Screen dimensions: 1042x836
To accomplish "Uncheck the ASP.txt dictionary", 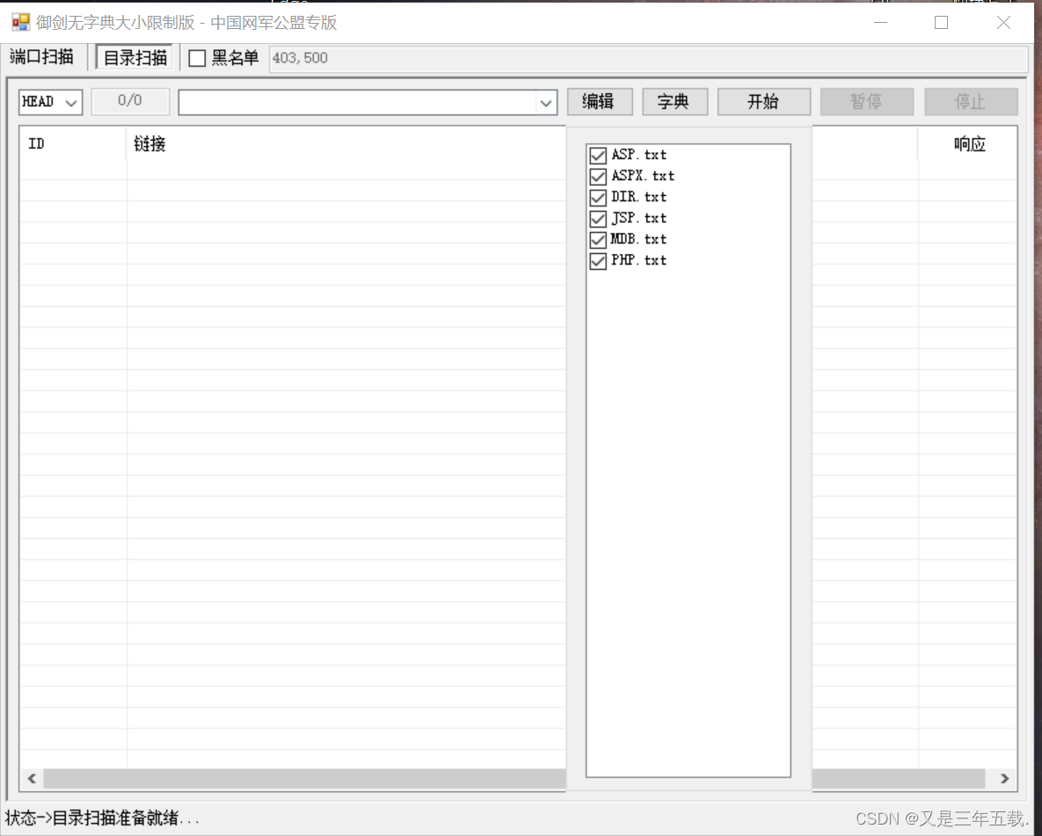I will (x=598, y=156).
